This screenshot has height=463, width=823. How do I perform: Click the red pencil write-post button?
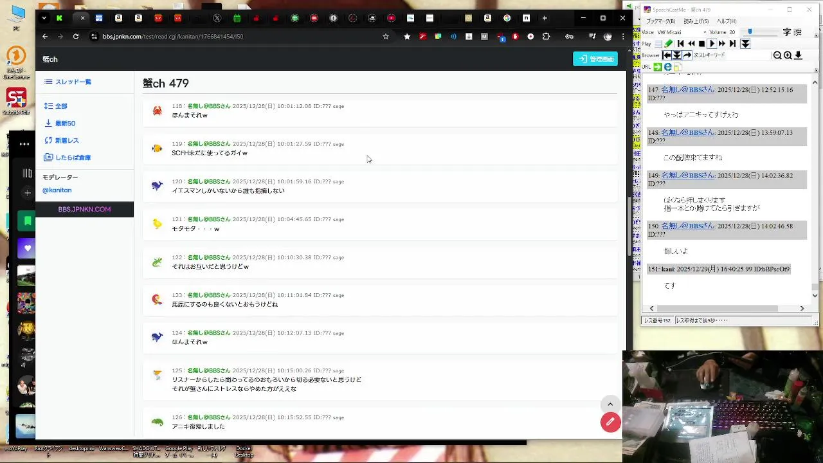(610, 422)
